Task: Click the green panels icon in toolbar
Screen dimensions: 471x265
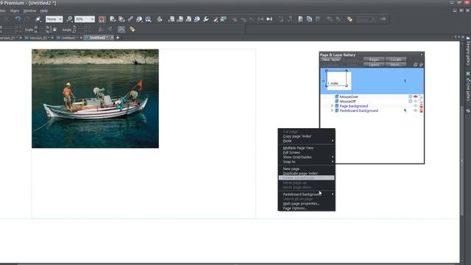Action: pyautogui.click(x=223, y=19)
